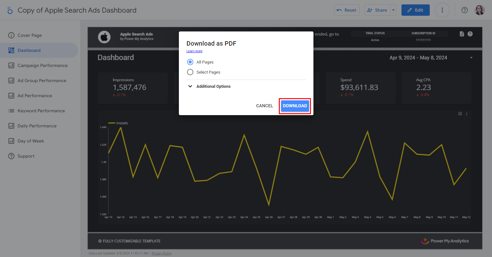
Task: Follow the Learn more link
Action: pyautogui.click(x=194, y=51)
